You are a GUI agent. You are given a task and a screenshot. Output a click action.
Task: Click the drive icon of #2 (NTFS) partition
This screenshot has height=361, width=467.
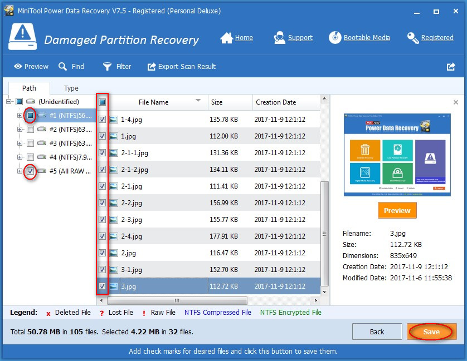coord(42,129)
